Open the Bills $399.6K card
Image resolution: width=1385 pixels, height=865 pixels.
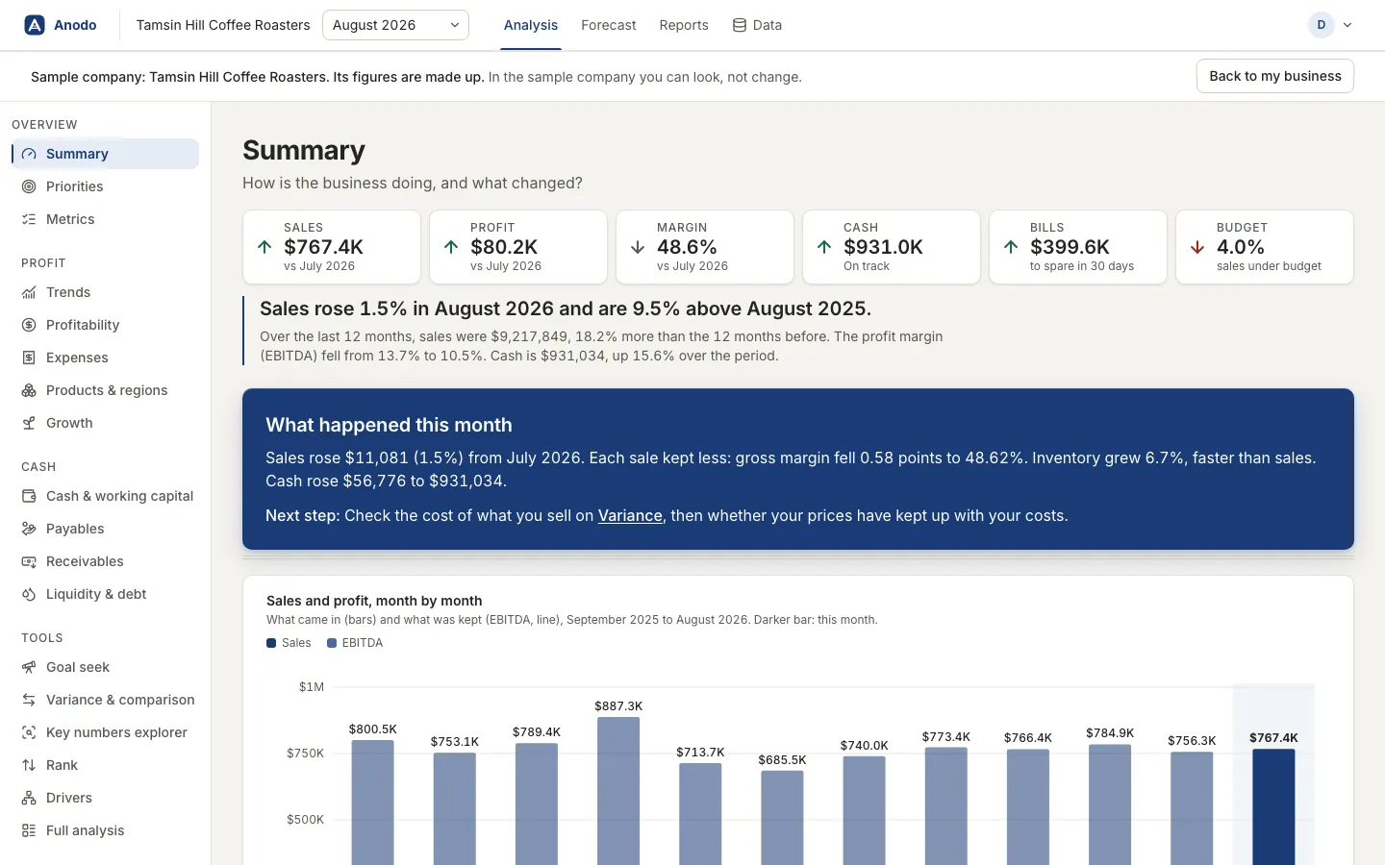1078,247
